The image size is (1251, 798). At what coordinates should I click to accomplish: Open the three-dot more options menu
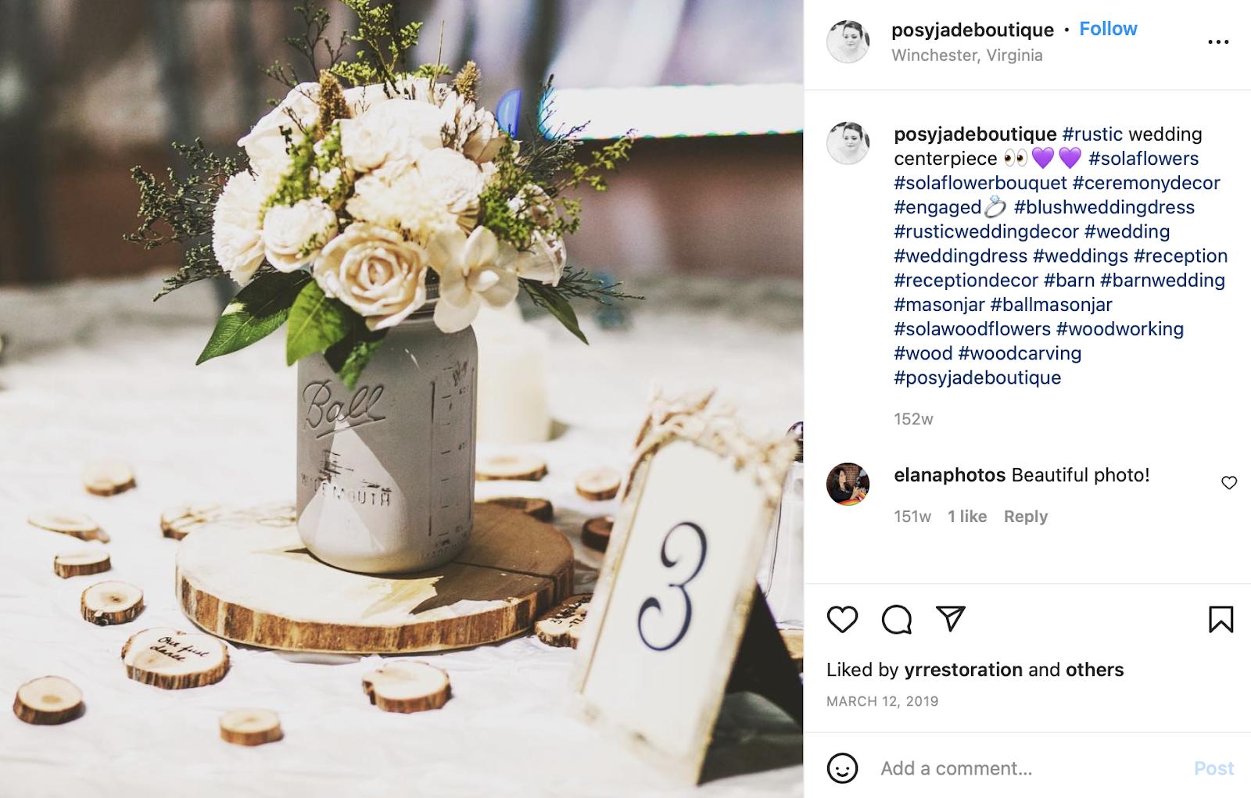(x=1218, y=42)
